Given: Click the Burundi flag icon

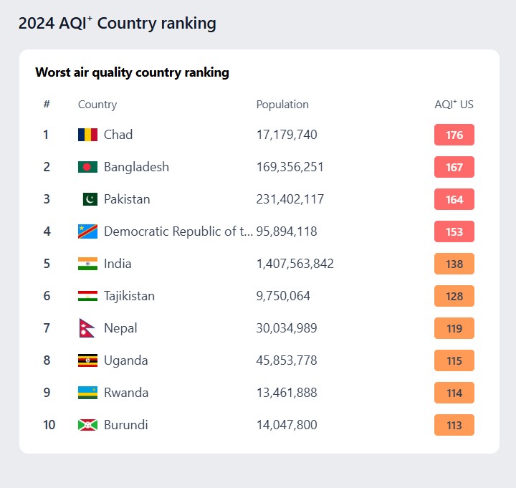Looking at the screenshot, I should tap(87, 425).
